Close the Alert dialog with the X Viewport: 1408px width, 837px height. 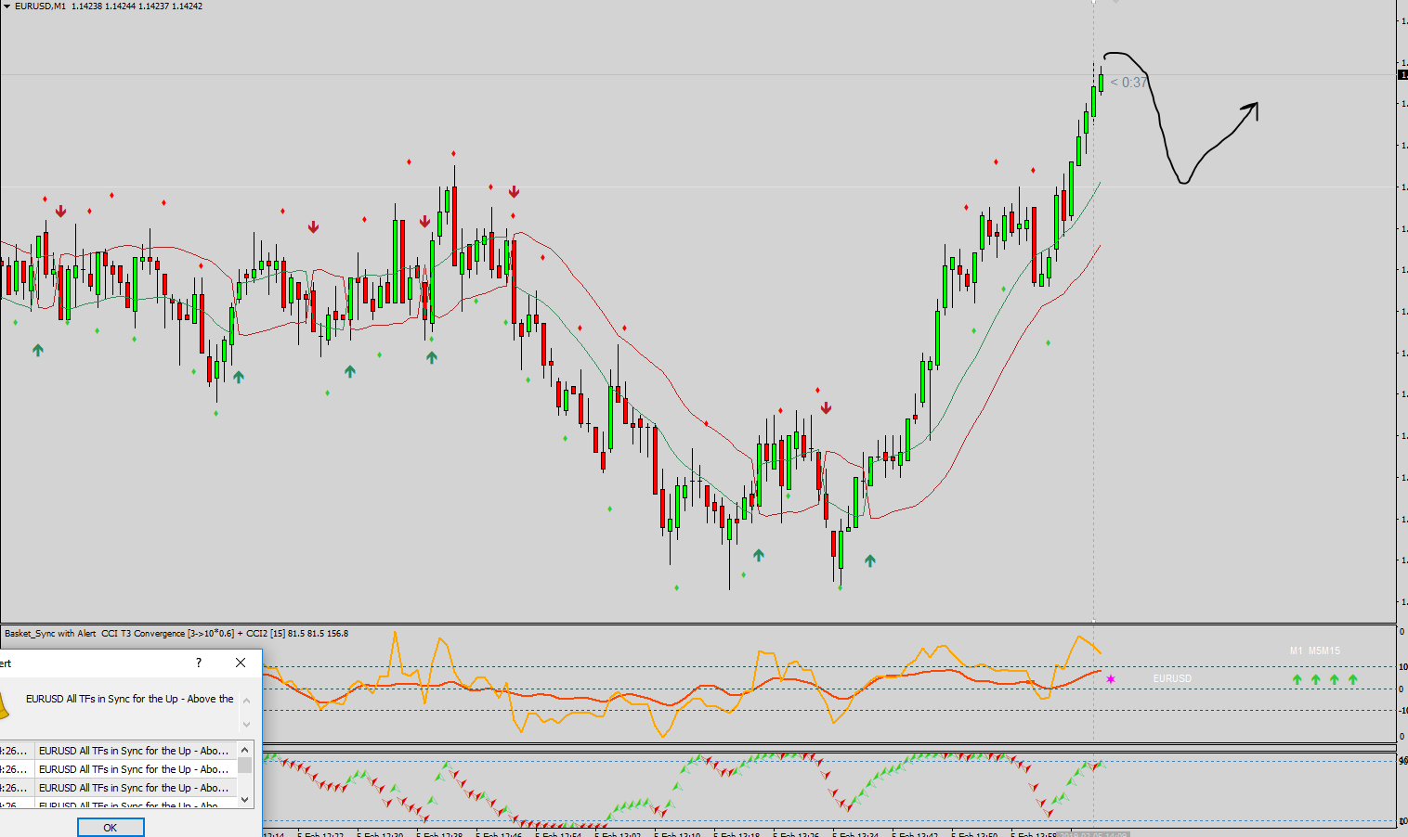coord(241,663)
